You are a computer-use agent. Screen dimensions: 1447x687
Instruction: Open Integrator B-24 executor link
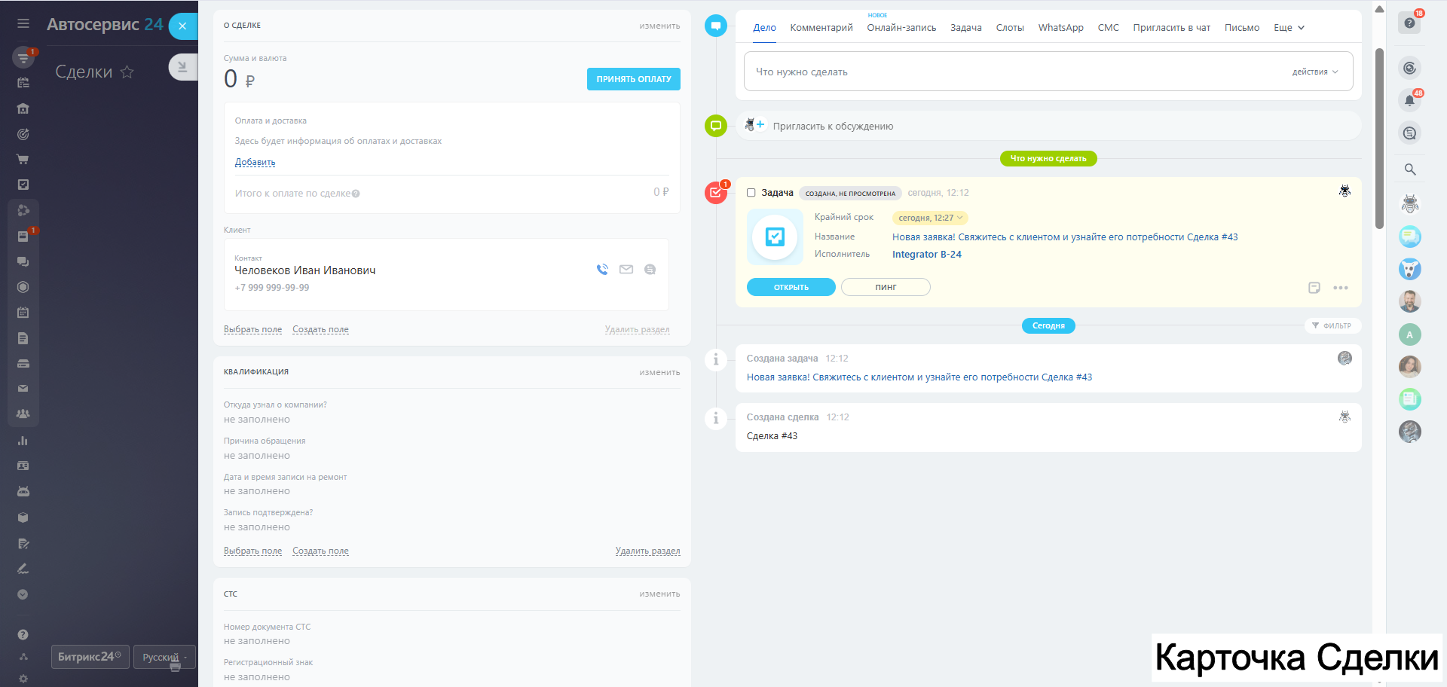pos(927,255)
